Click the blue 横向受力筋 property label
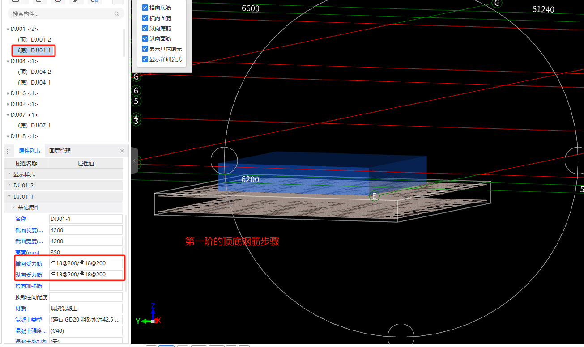The width and height of the screenshot is (584, 347). (x=29, y=264)
